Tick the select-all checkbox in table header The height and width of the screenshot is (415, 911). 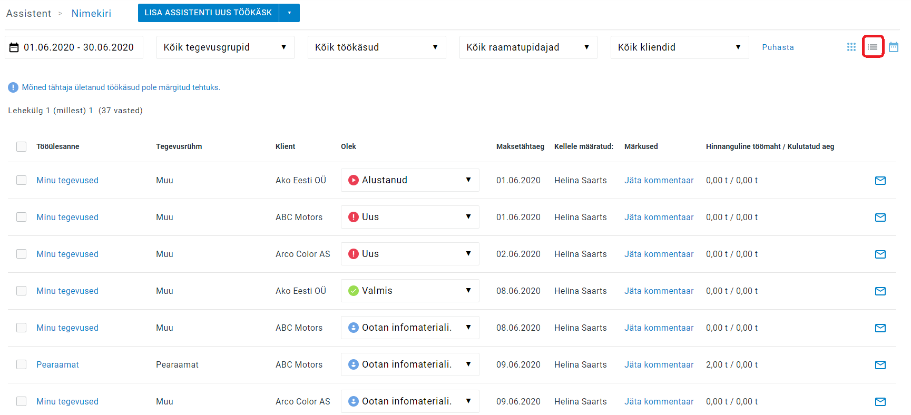[x=21, y=146]
